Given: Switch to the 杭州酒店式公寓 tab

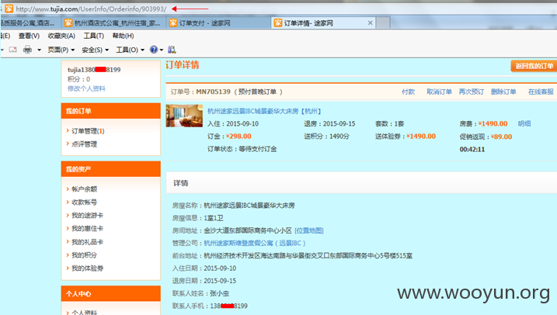Looking at the screenshot, I should point(113,23).
